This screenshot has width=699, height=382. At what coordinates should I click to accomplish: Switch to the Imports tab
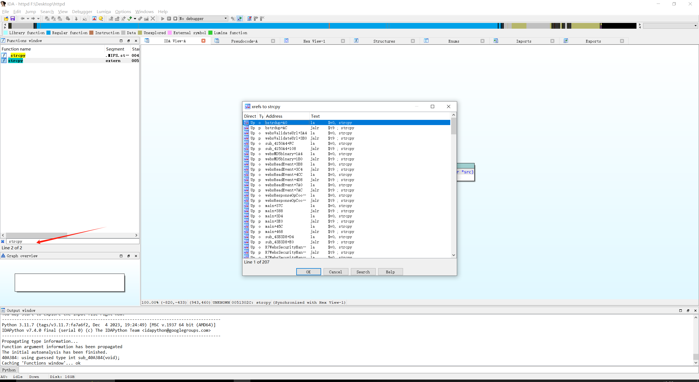[x=523, y=41]
